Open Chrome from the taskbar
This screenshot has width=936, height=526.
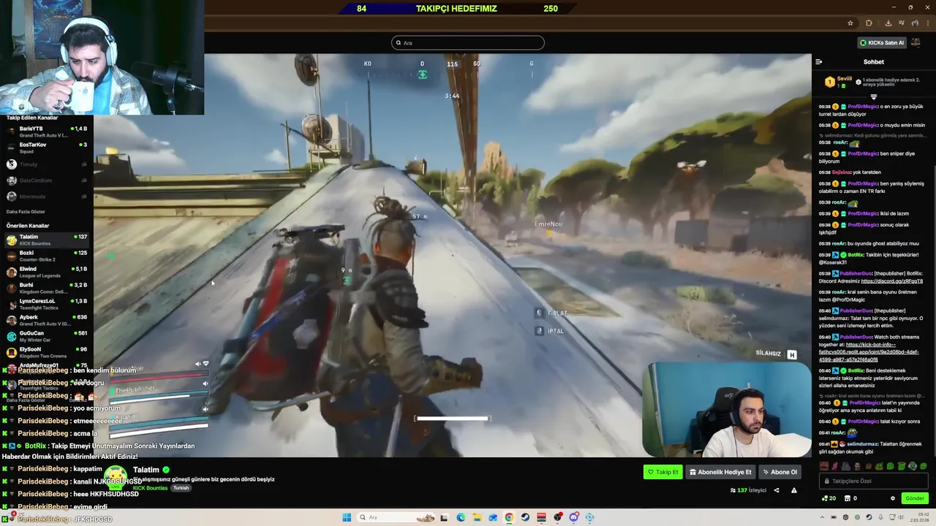[509, 517]
